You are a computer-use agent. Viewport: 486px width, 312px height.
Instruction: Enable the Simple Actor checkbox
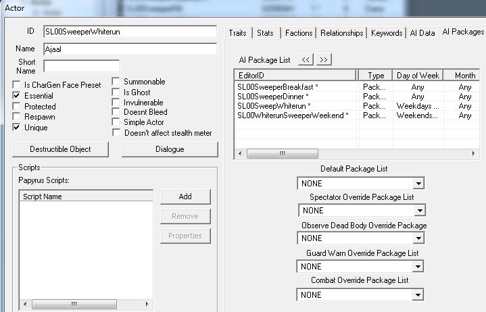[x=116, y=122]
